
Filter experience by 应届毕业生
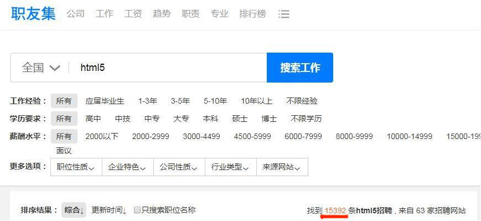(x=105, y=101)
